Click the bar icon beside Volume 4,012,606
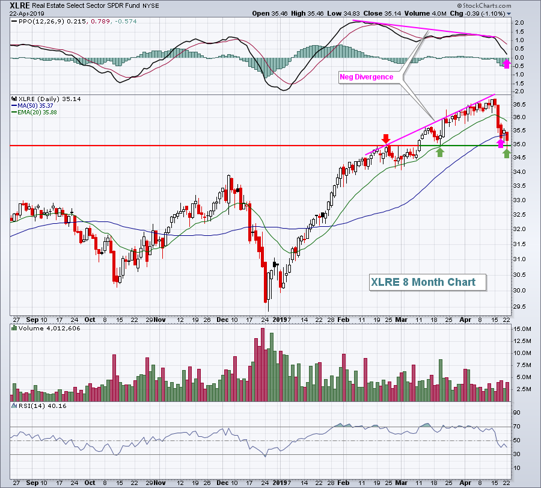Image resolution: width=541 pixels, height=488 pixels. (x=14, y=328)
